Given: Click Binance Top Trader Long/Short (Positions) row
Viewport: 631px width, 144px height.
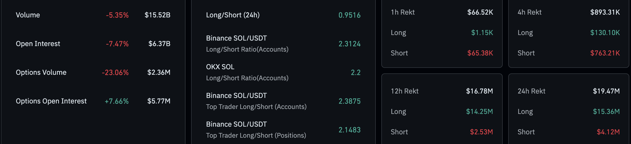Looking at the screenshot, I should (283, 130).
